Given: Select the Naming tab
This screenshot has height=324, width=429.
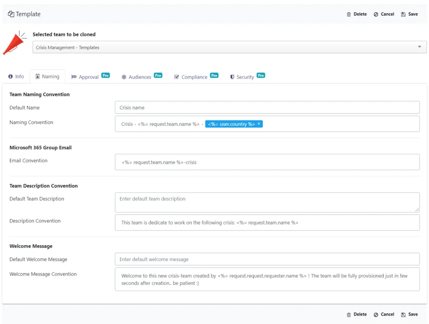Looking at the screenshot, I should (x=48, y=76).
